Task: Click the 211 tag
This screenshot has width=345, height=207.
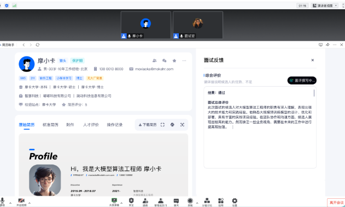Action: pos(33,78)
